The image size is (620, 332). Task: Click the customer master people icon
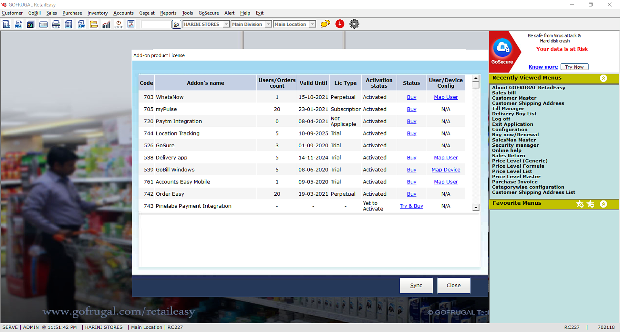(31, 24)
